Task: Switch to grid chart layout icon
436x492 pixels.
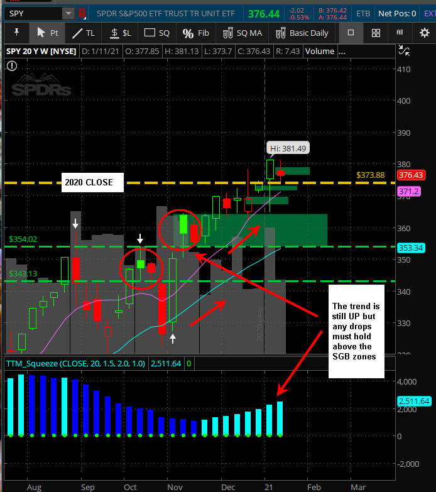Action: [376, 33]
